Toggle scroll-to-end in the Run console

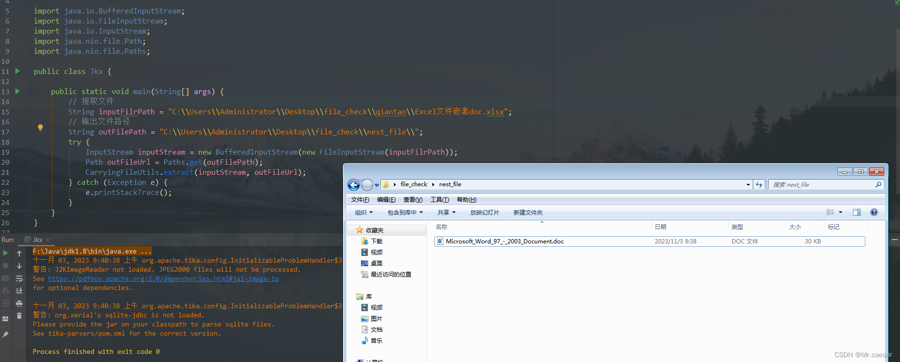click(19, 290)
